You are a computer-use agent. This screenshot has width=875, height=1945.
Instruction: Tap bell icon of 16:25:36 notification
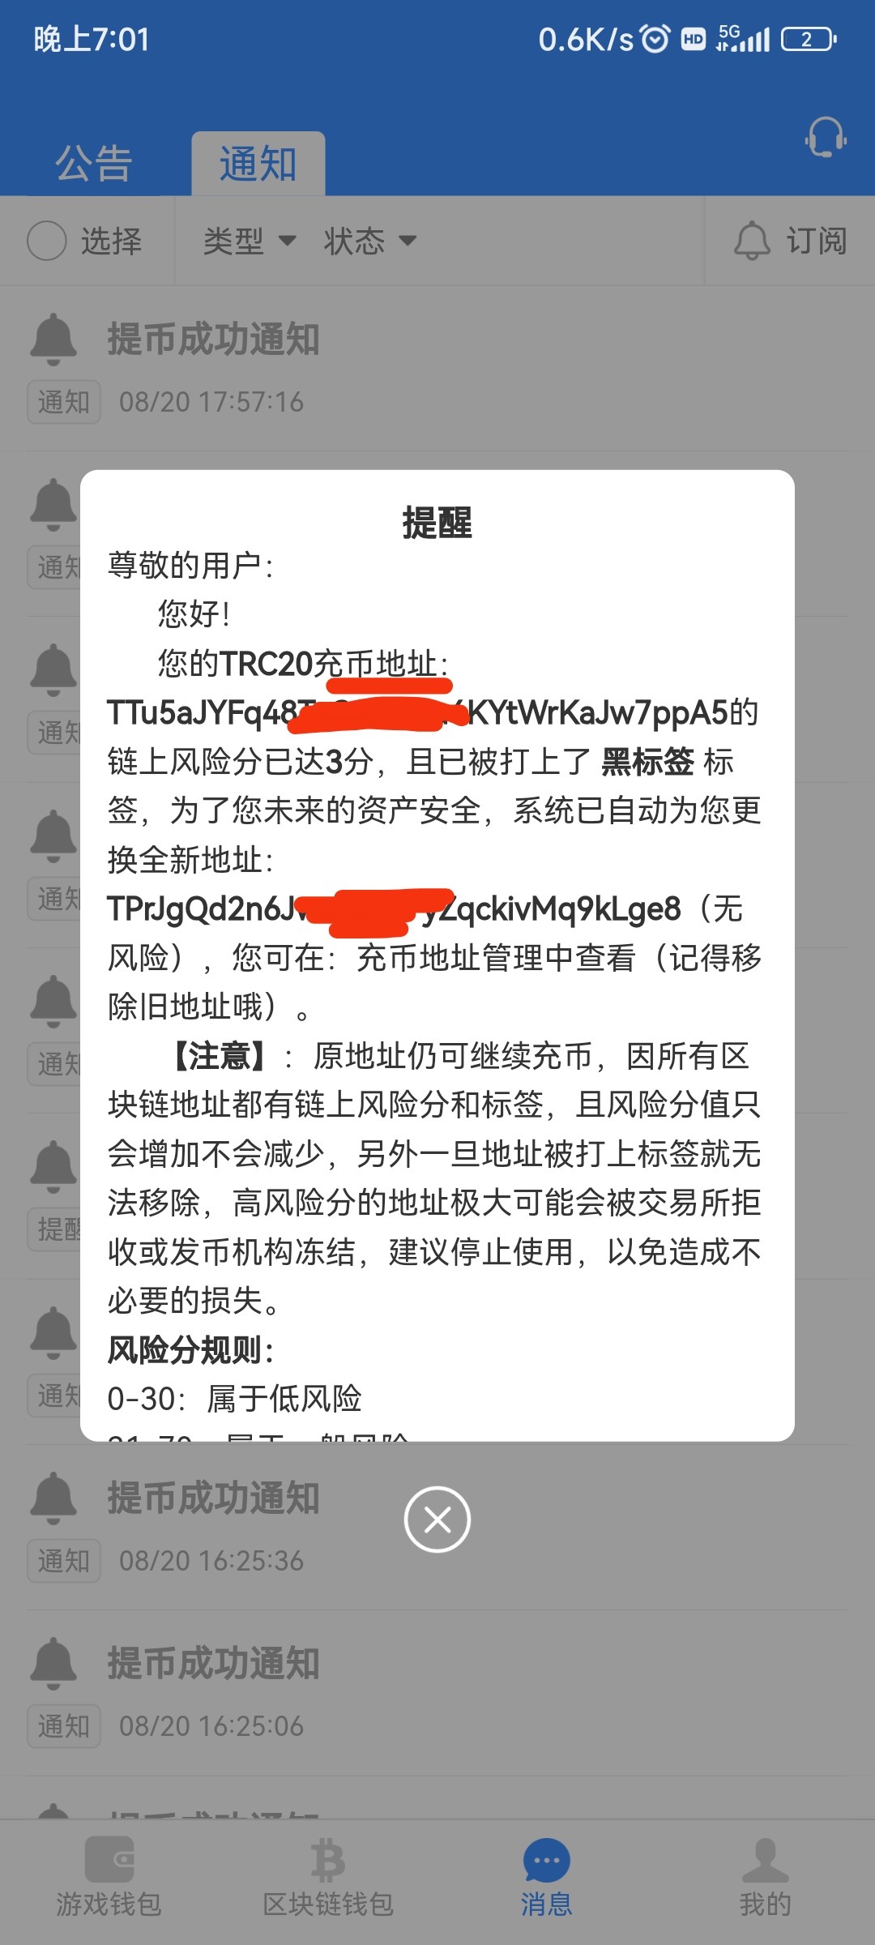coord(53,1498)
